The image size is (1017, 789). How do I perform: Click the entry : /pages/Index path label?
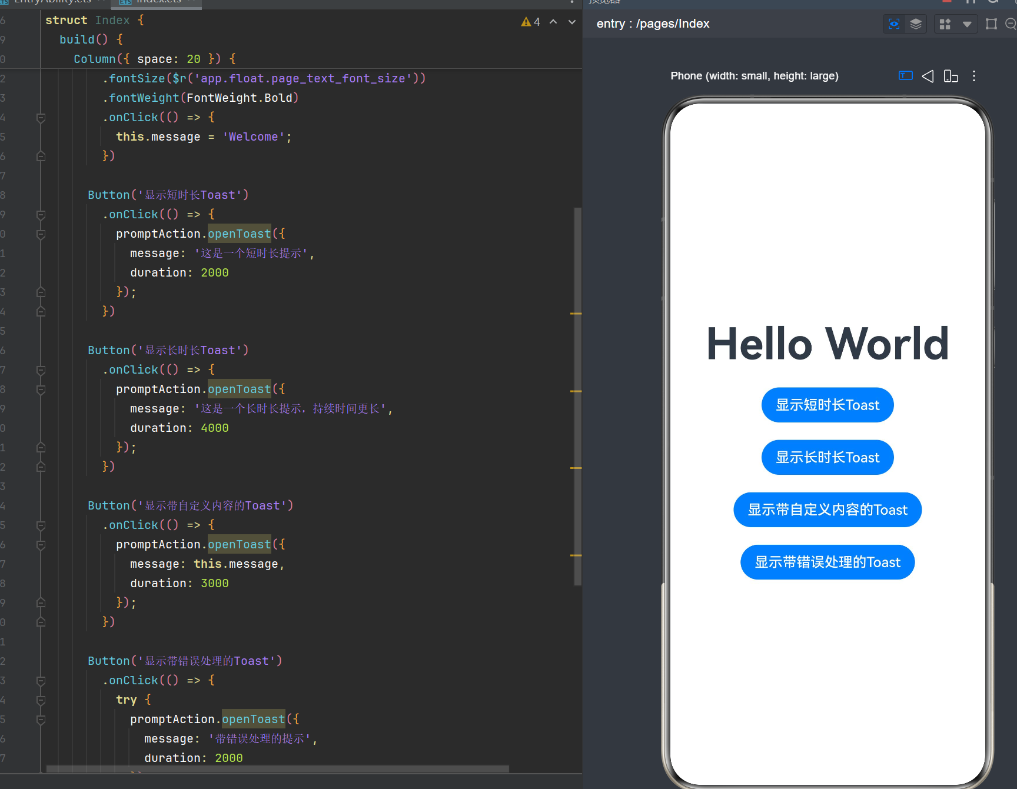coord(653,24)
